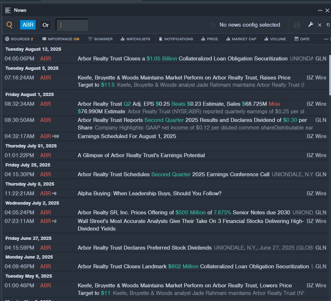The image size is (331, 301).
Task: Open the Schedules Second Quarter Earnings Conference Call headline
Action: coord(174,174)
